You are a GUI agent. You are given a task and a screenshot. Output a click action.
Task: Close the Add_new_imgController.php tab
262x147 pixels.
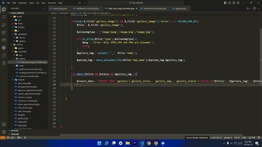click(136, 9)
